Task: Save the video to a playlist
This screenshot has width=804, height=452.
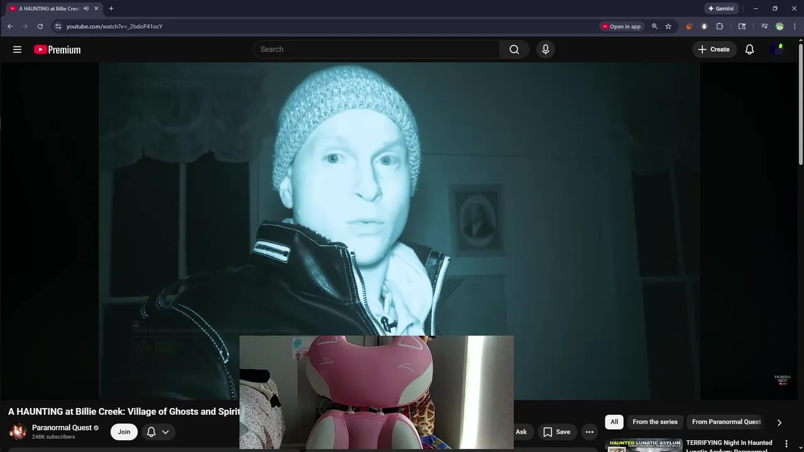Action: [557, 432]
